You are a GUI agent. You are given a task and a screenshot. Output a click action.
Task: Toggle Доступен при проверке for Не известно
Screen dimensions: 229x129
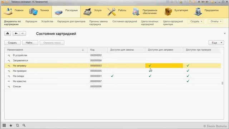(188, 81)
